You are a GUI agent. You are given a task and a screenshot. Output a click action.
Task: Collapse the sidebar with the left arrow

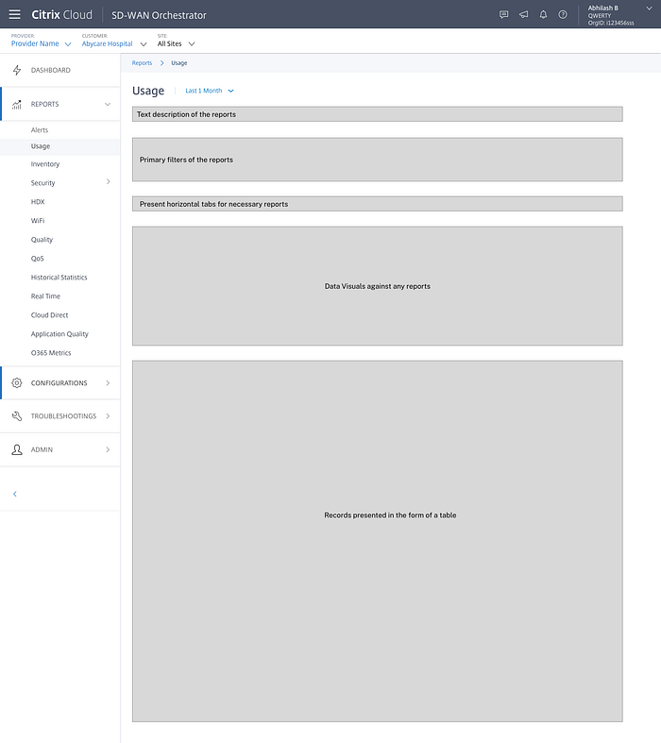point(15,494)
